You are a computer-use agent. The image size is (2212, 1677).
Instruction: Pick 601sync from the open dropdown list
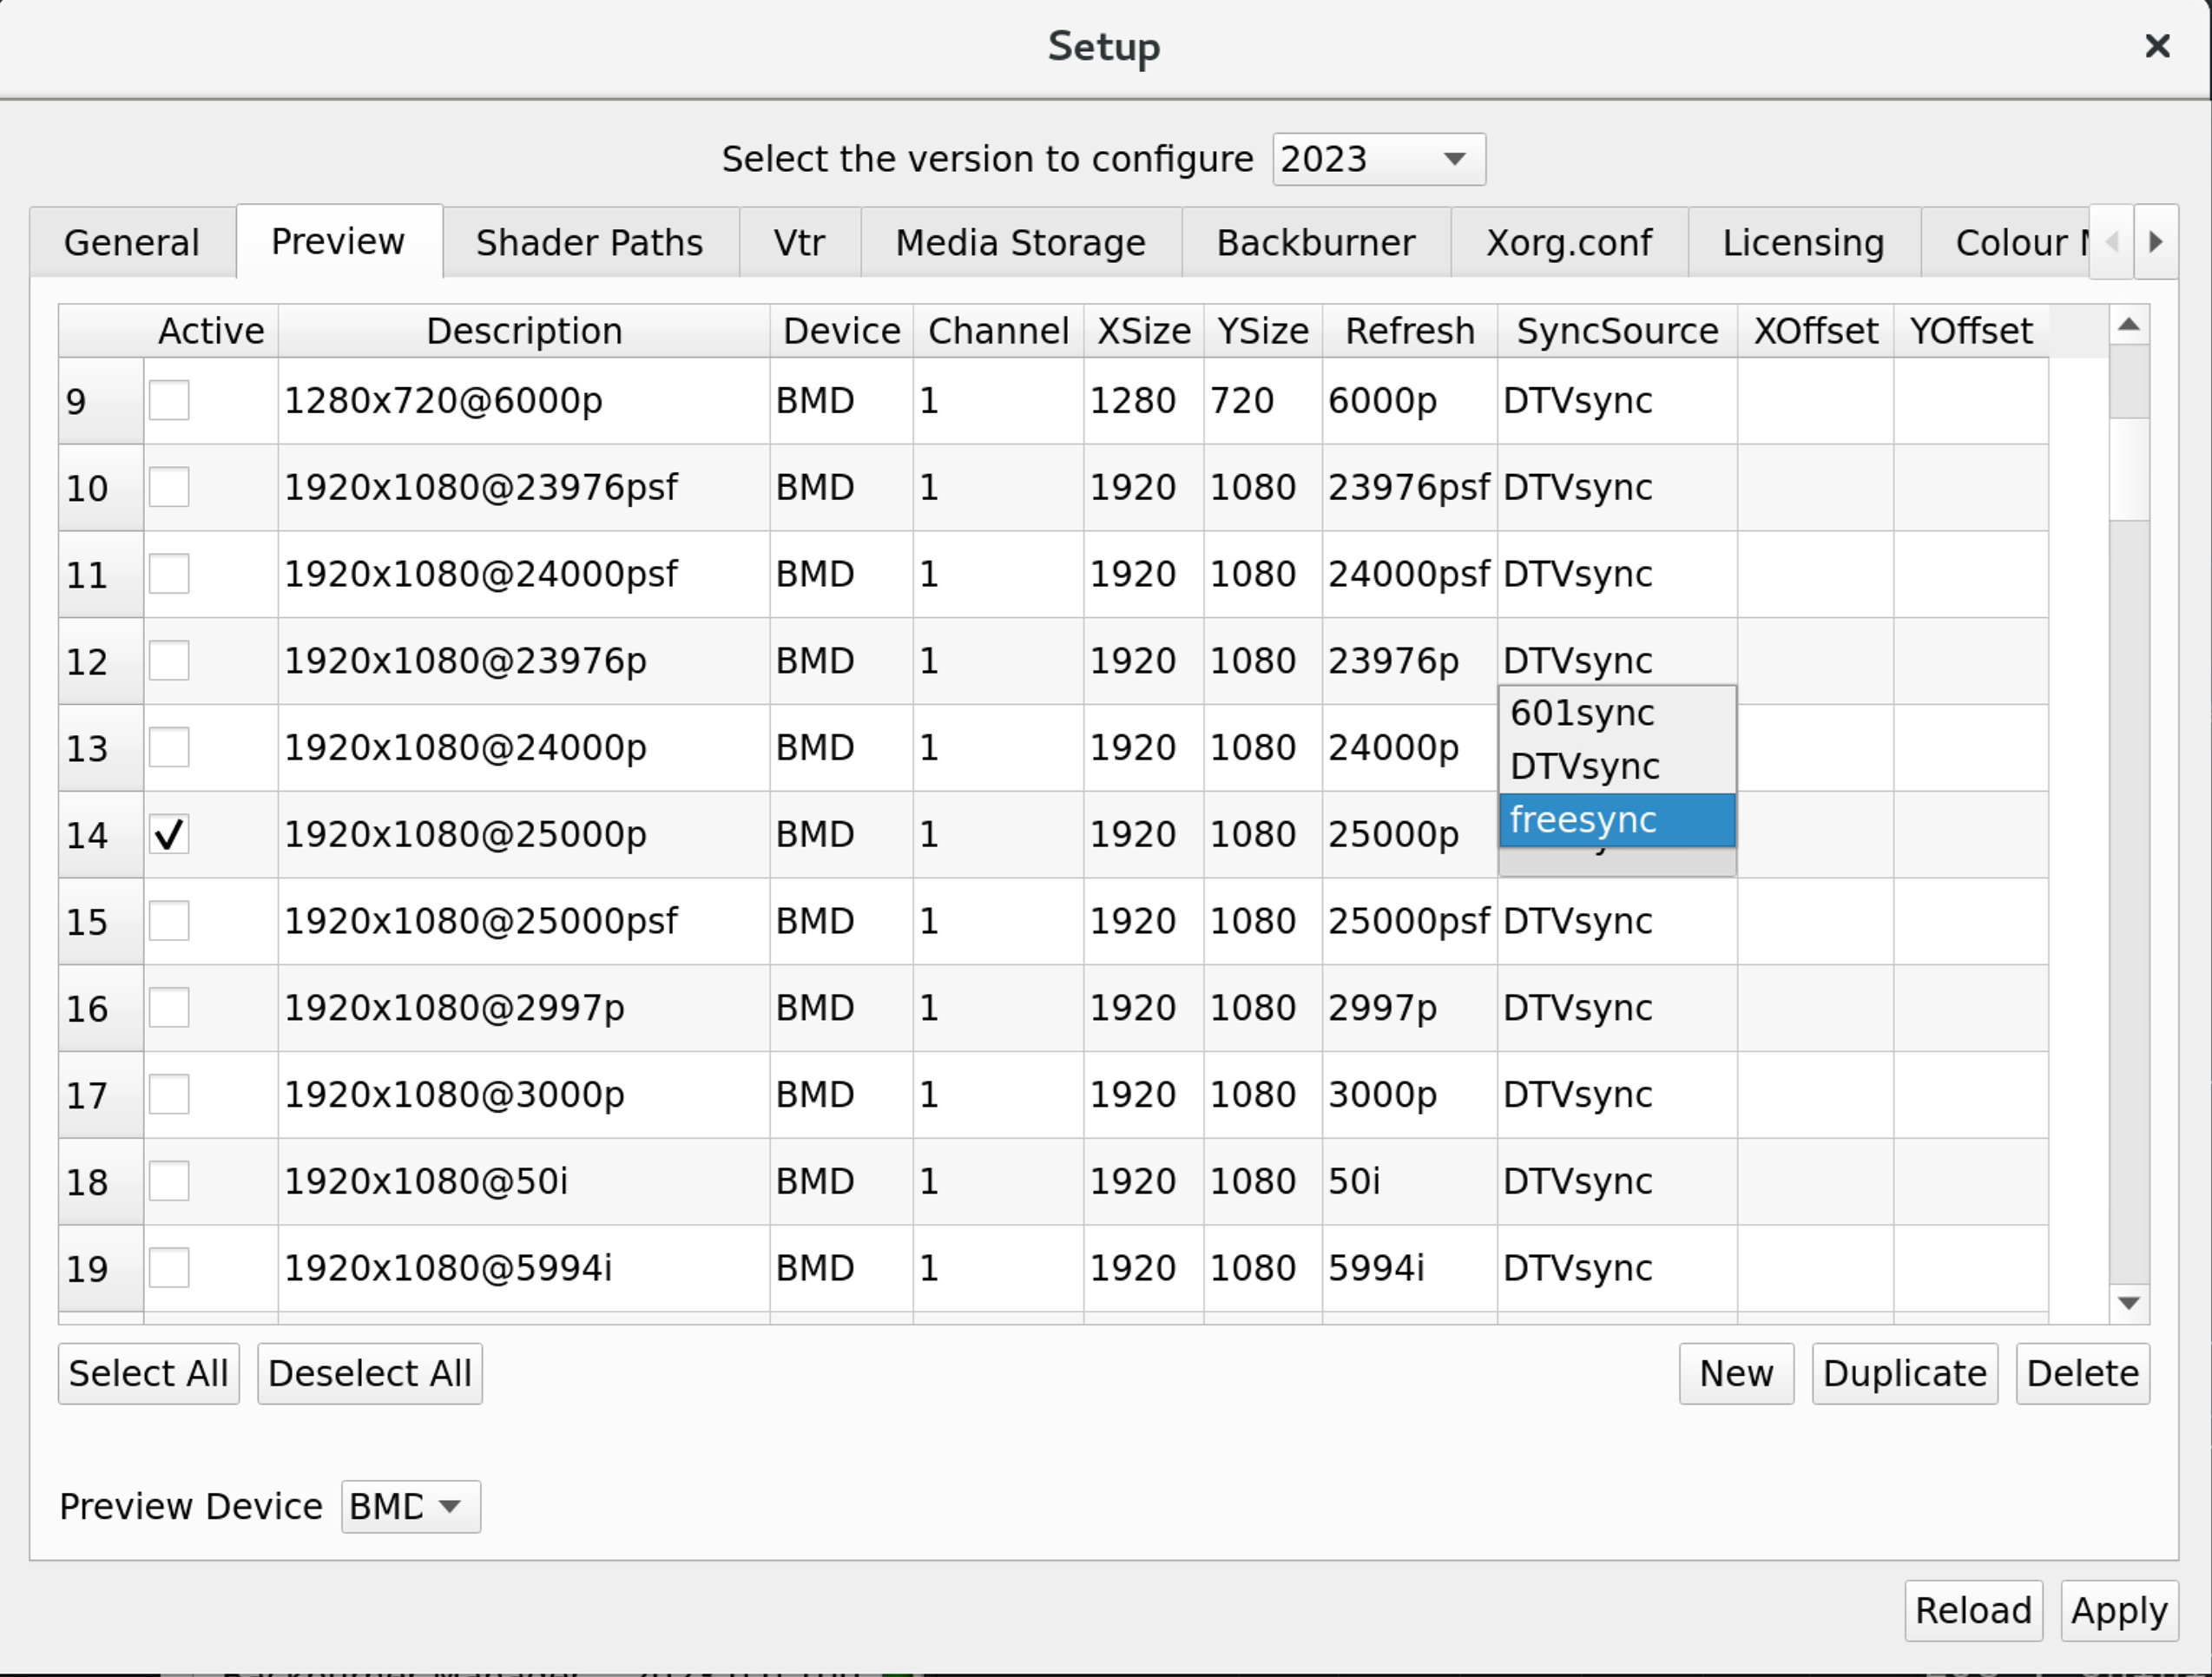(x=1616, y=714)
